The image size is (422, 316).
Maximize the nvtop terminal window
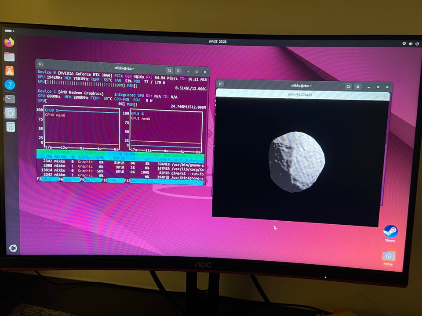click(x=196, y=72)
